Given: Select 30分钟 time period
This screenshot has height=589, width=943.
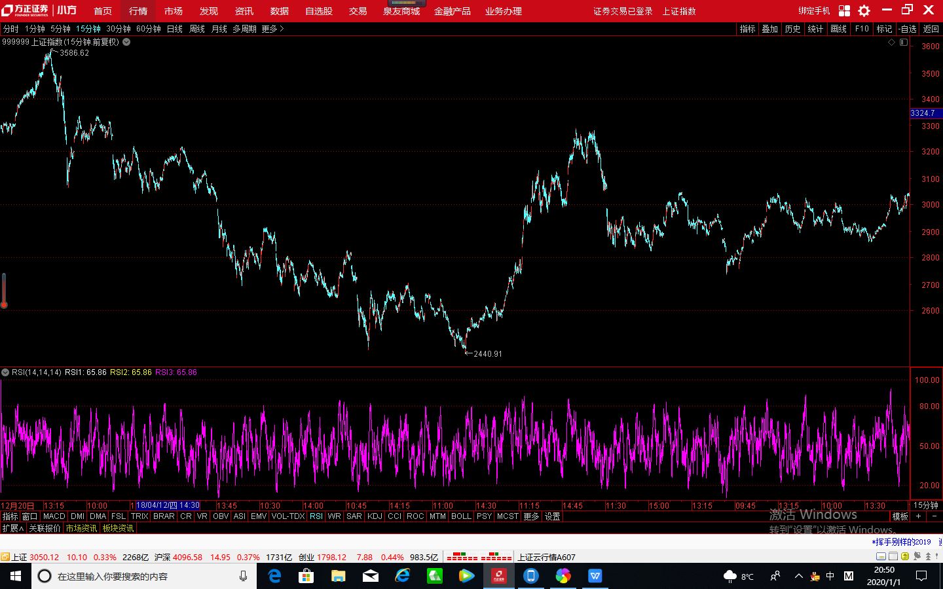Looking at the screenshot, I should pyautogui.click(x=119, y=29).
